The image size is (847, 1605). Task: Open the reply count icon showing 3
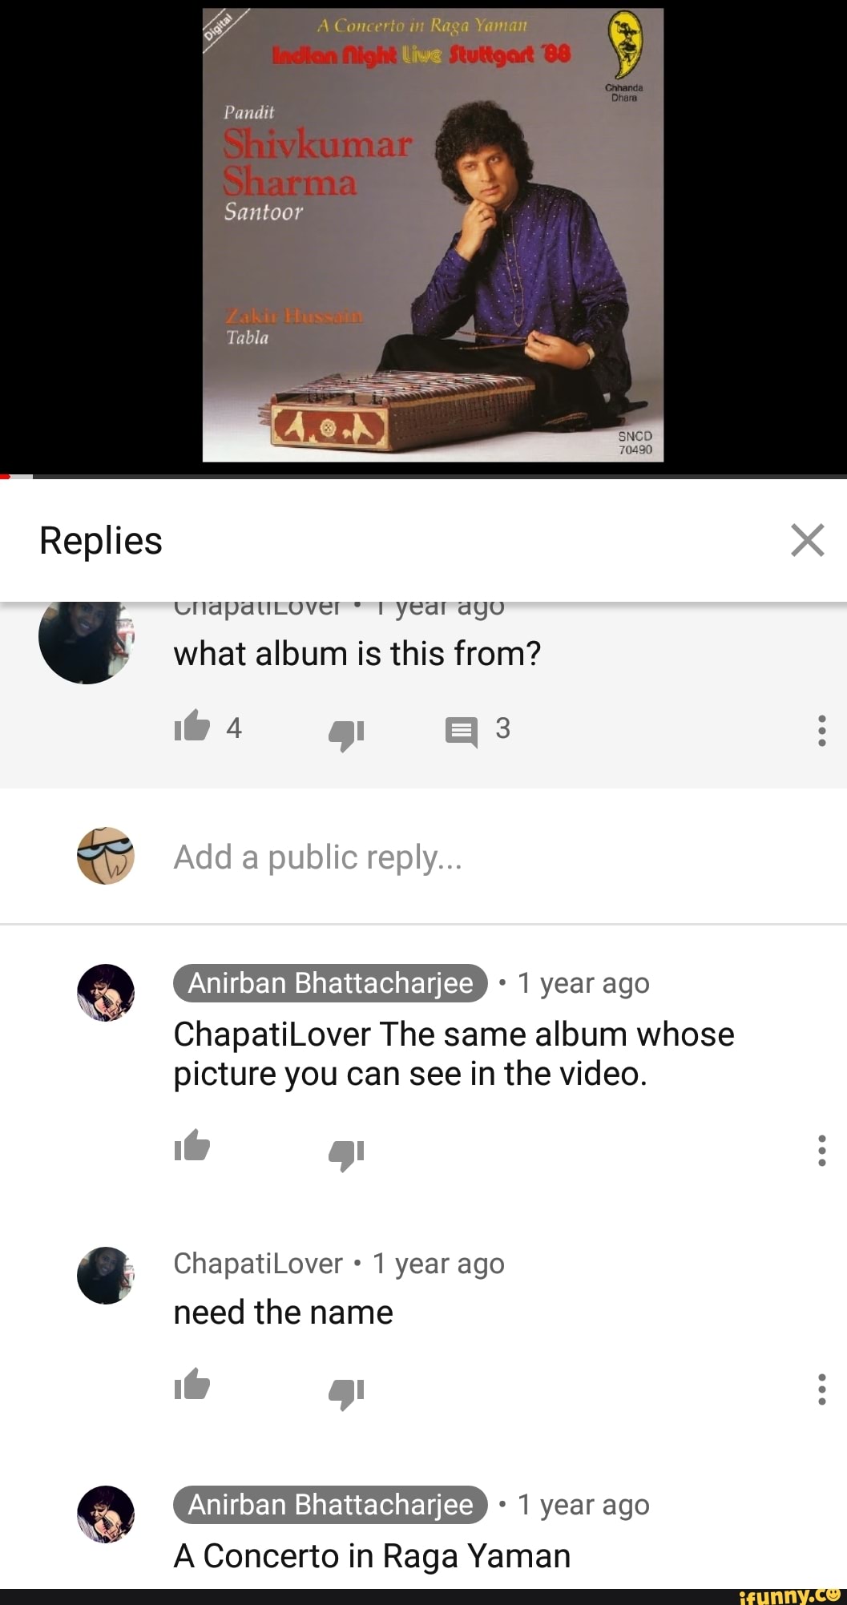coord(462,731)
